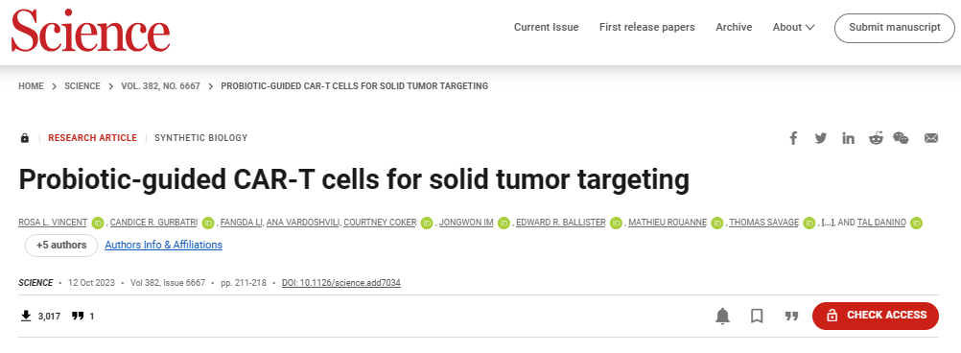The width and height of the screenshot is (961, 353).
Task: Open the DOI 10.1126/science.add7034 link
Action: point(341,283)
